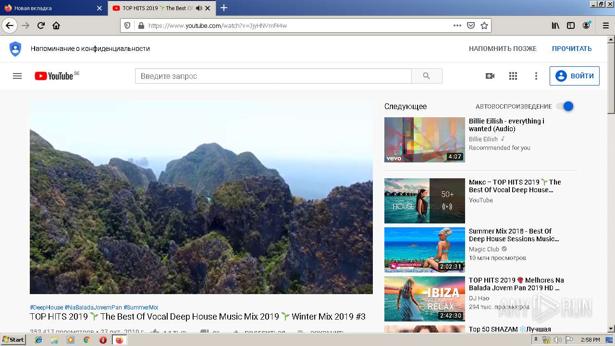Viewport: 615px width, 346px height.
Task: Open the #NaBaladaJovemPan hashtag
Action: [x=93, y=308]
